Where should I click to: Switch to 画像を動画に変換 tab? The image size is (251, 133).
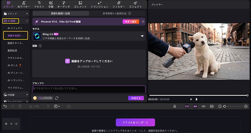click(61, 13)
